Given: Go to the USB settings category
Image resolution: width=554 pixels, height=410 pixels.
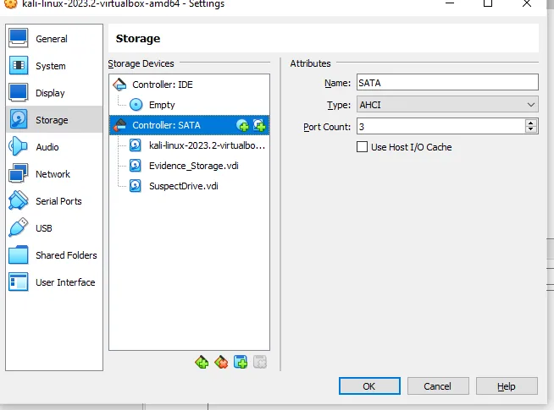Looking at the screenshot, I should pos(43,228).
